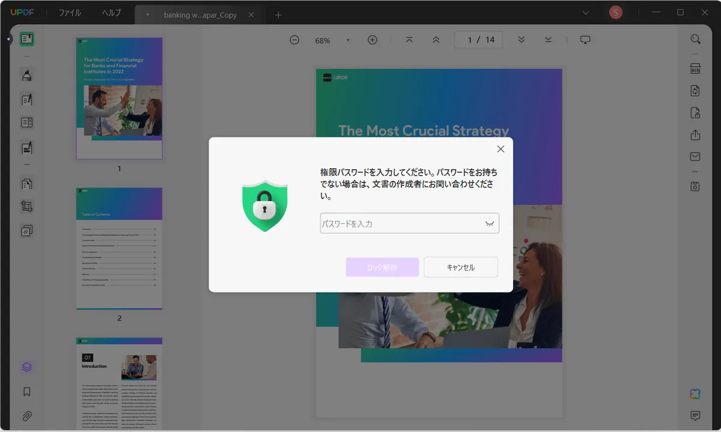
Task: Open the Edit PDF tool
Action: (26, 99)
